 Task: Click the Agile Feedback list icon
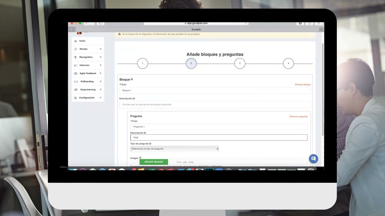(75, 73)
